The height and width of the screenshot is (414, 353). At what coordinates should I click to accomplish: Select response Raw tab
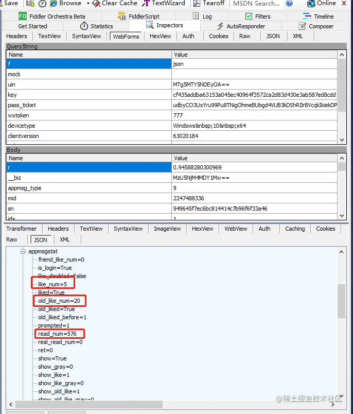click(12, 239)
